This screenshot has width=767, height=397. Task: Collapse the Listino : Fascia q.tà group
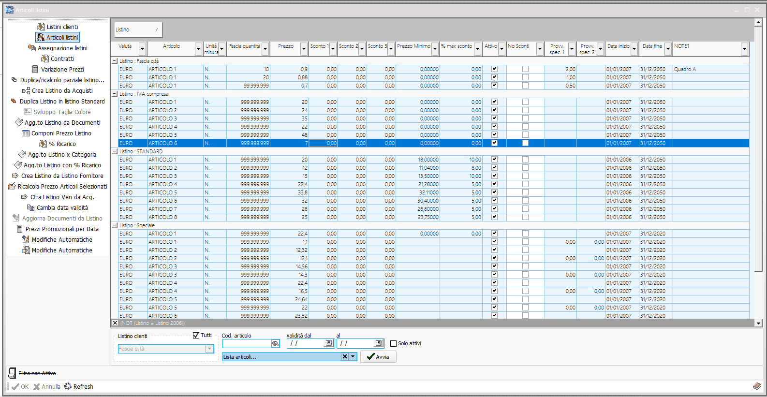[x=115, y=61]
